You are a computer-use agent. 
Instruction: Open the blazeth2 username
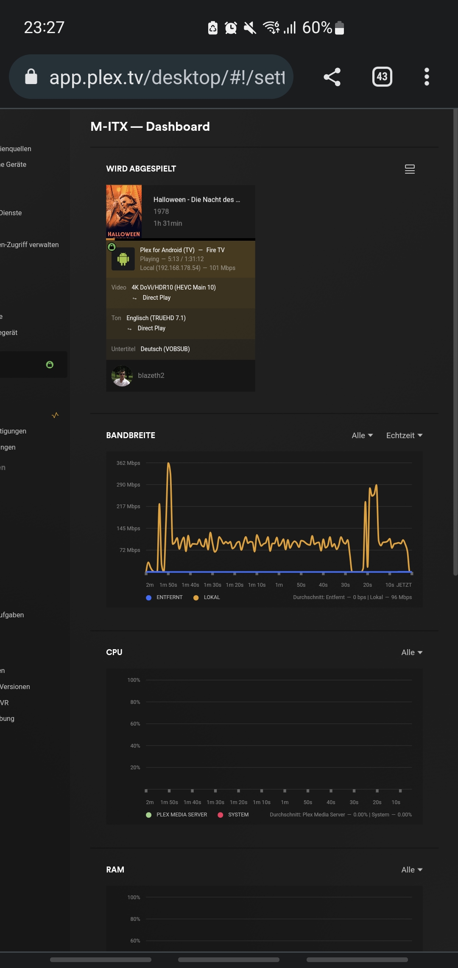point(151,376)
